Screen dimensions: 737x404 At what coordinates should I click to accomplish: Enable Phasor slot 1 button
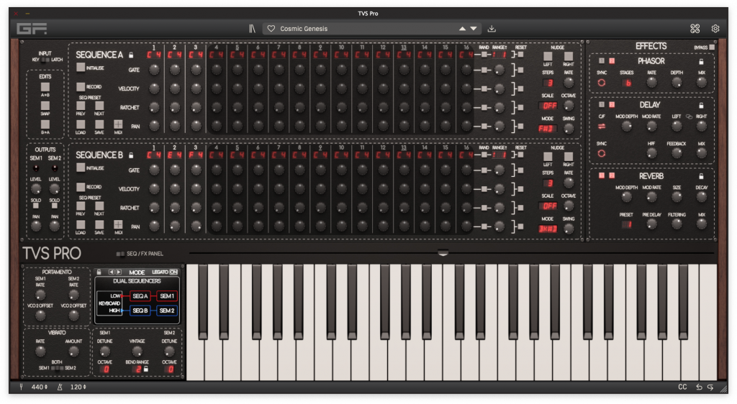click(x=601, y=61)
